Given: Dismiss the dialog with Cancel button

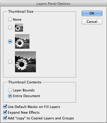Looking at the screenshot, I should click(92, 21).
